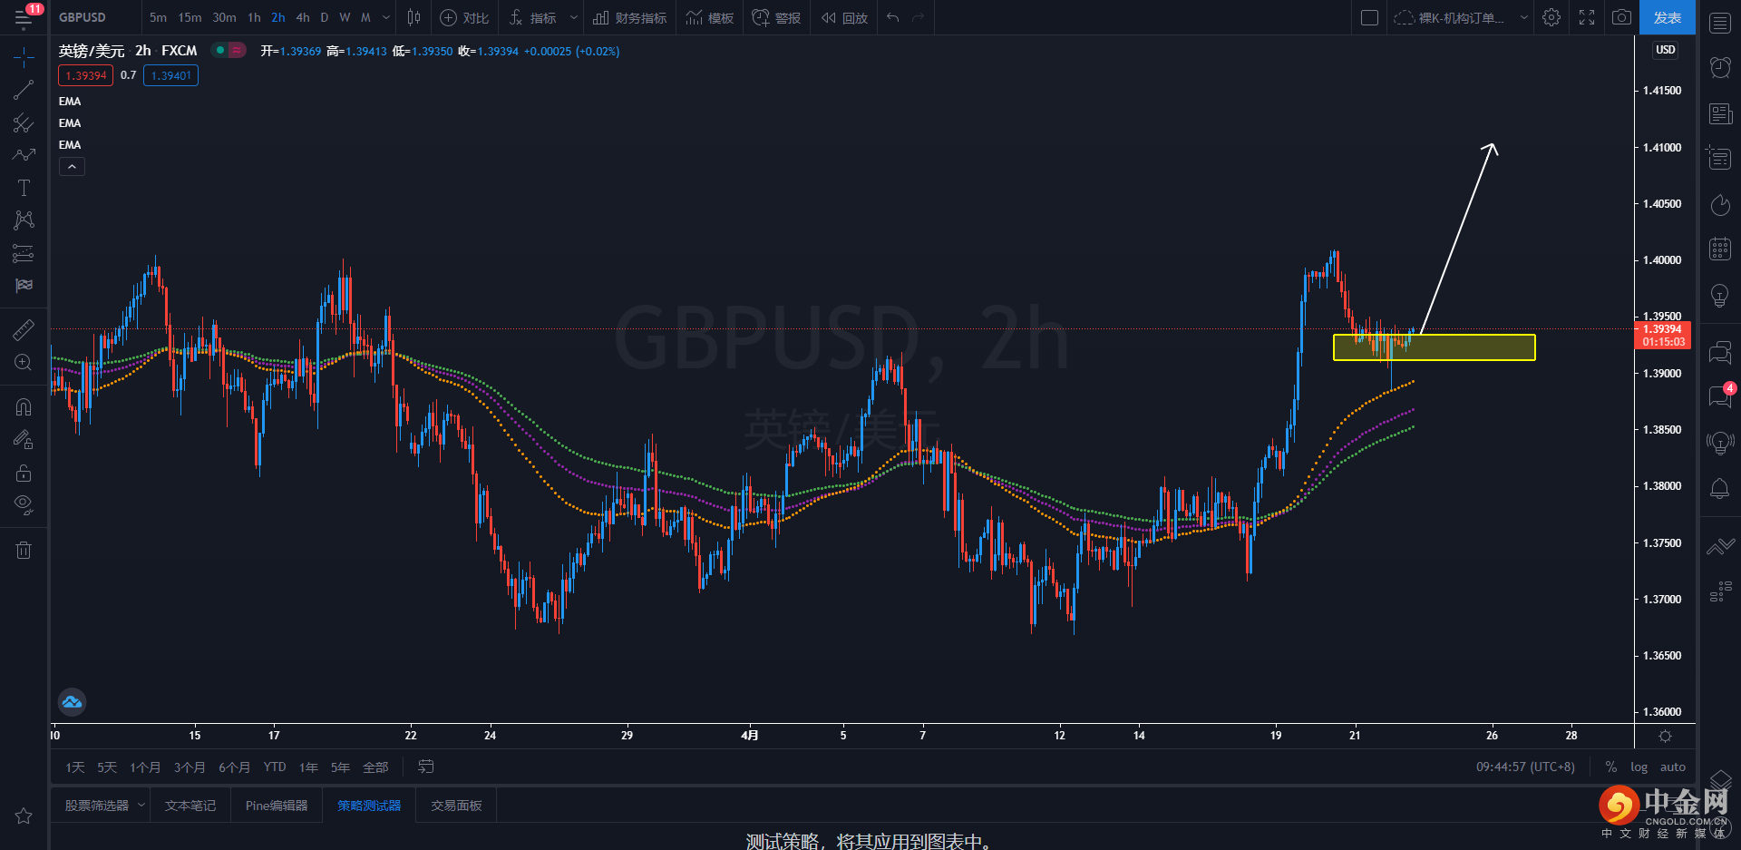The height and width of the screenshot is (850, 1741).
Task: Open the 交易面板 tab
Action: (x=456, y=806)
